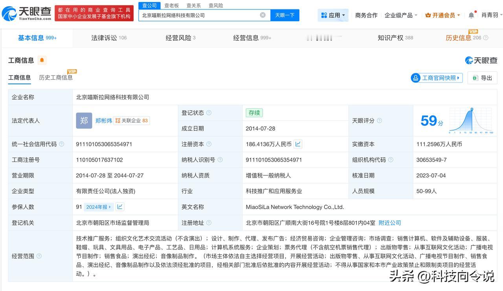View the 关联企业 83 related companies

tap(132, 121)
